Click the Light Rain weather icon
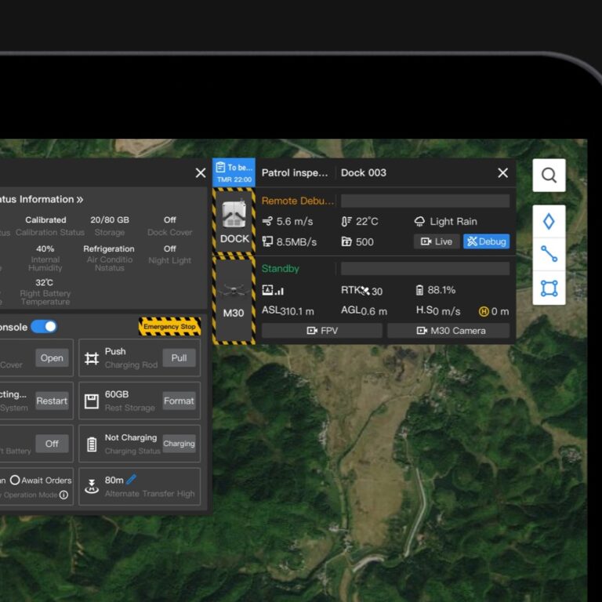This screenshot has width=602, height=602. coord(419,222)
